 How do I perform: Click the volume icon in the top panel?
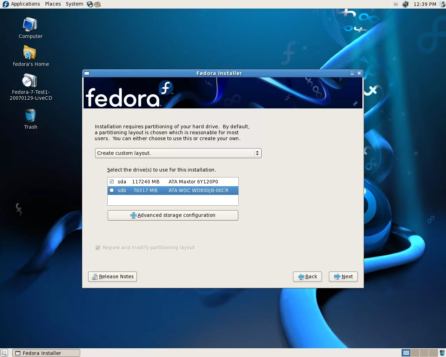pyautogui.click(x=443, y=4)
